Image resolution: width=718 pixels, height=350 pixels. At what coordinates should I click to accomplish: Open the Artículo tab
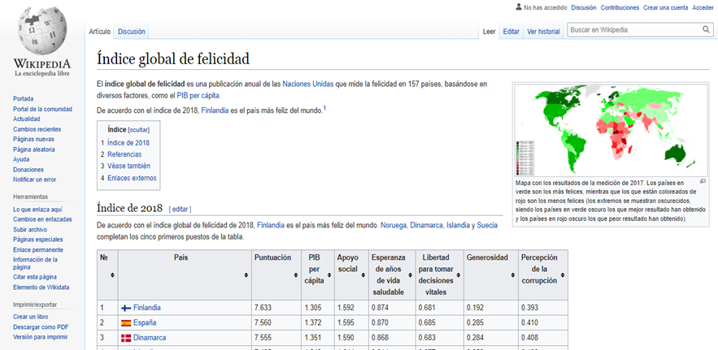coord(100,32)
